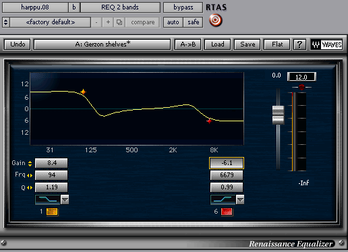Open the harppu.08 track selector
Viewport: 348px width, 252px height.
pyautogui.click(x=35, y=7)
